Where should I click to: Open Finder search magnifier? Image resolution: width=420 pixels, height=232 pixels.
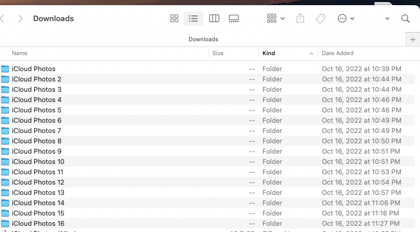click(x=405, y=19)
